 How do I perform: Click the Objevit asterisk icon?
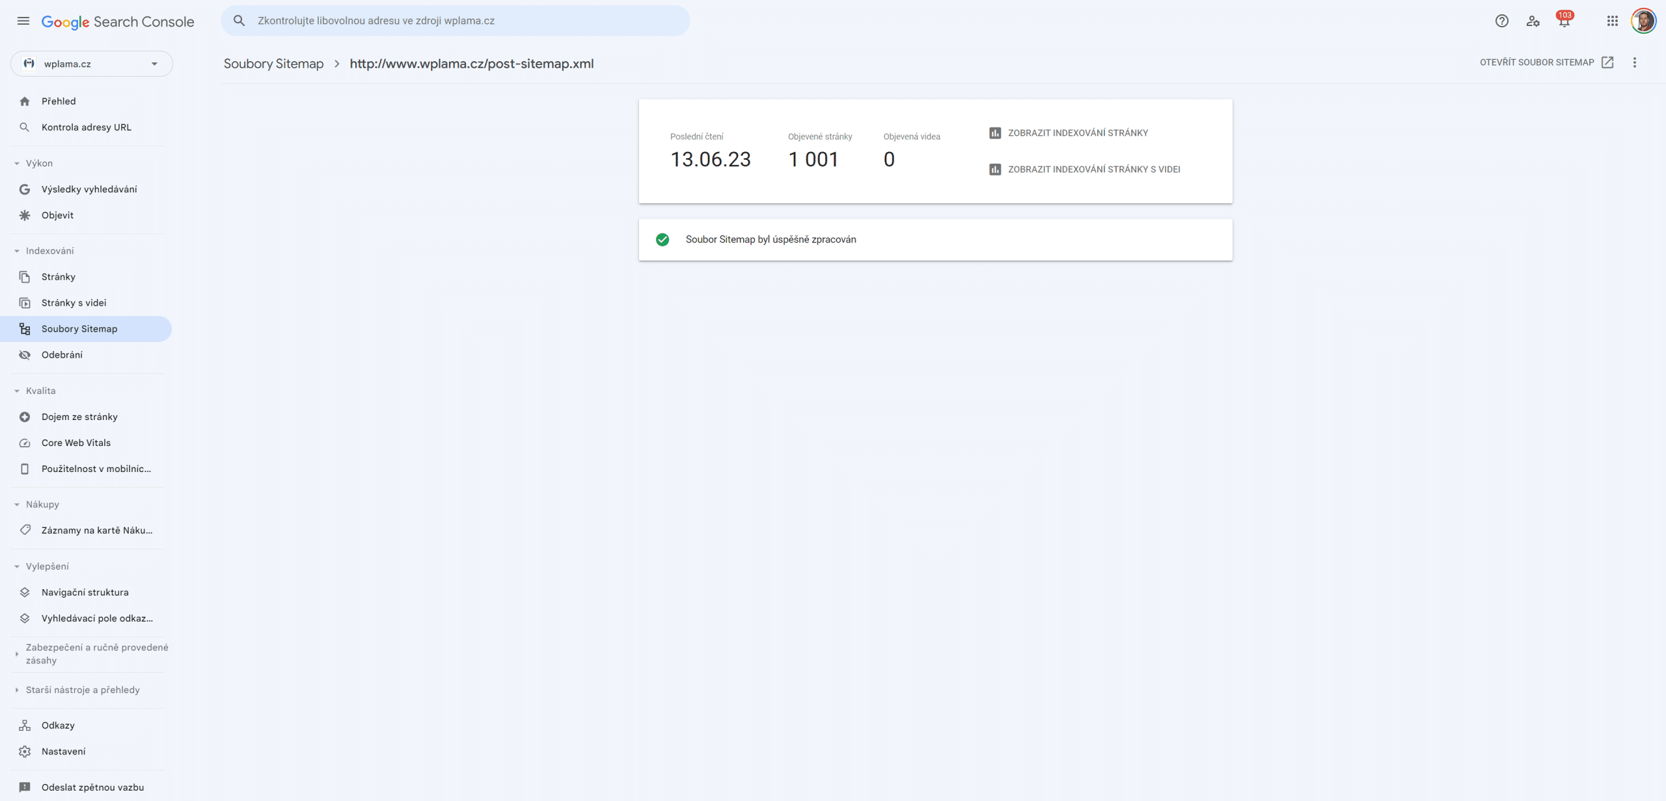[x=25, y=215]
